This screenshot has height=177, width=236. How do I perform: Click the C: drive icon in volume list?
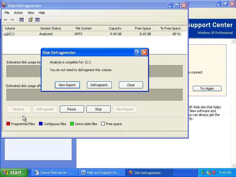click(x=6, y=34)
